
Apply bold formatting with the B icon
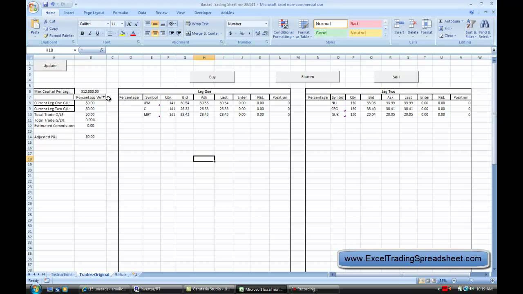[83, 33]
